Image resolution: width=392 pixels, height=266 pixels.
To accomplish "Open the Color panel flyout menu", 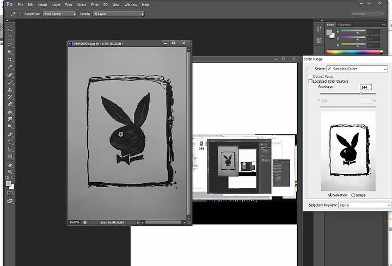I will pyautogui.click(x=383, y=24).
